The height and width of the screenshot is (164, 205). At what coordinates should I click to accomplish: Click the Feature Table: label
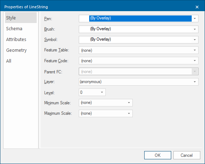click(56, 50)
